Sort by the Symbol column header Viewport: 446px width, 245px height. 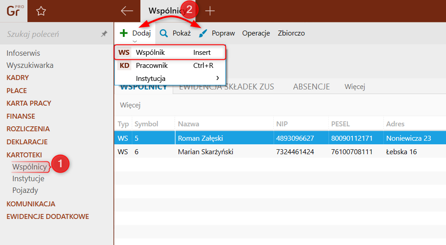coord(146,124)
